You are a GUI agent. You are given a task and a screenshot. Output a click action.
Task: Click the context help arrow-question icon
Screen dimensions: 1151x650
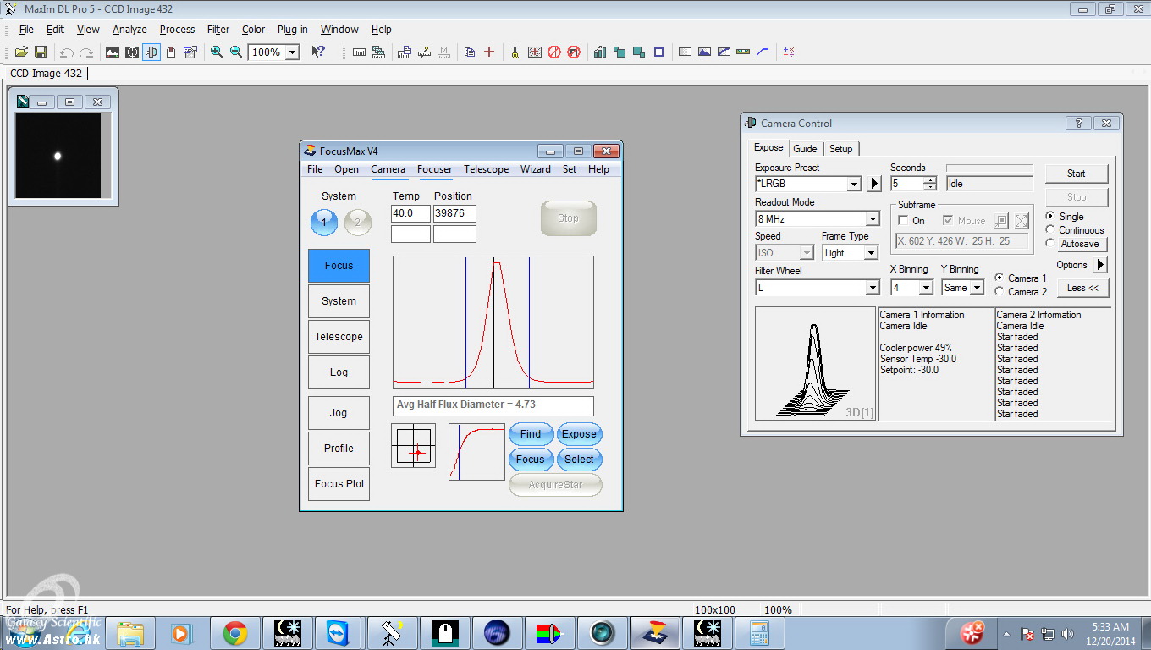tap(318, 52)
